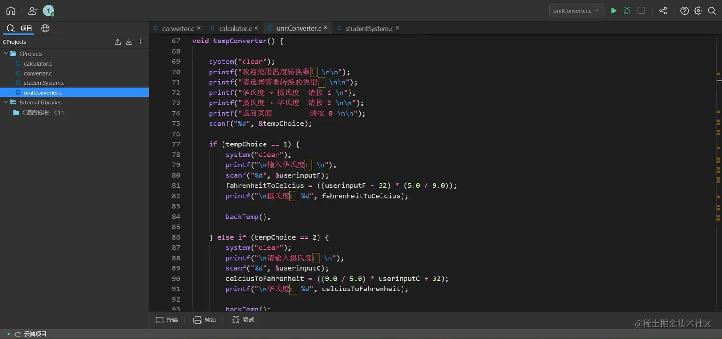
Task: Select unitConverter.c in the file tree
Action: click(74, 92)
